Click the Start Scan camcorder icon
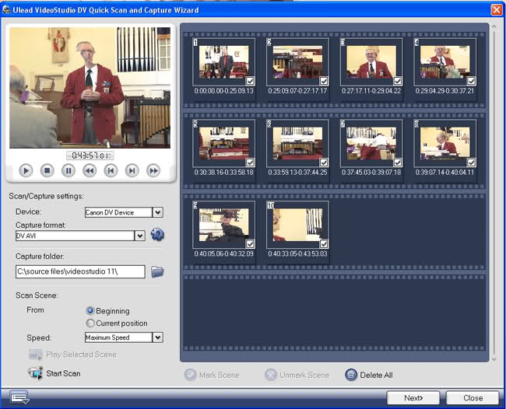The height and width of the screenshot is (409, 506). [x=36, y=373]
